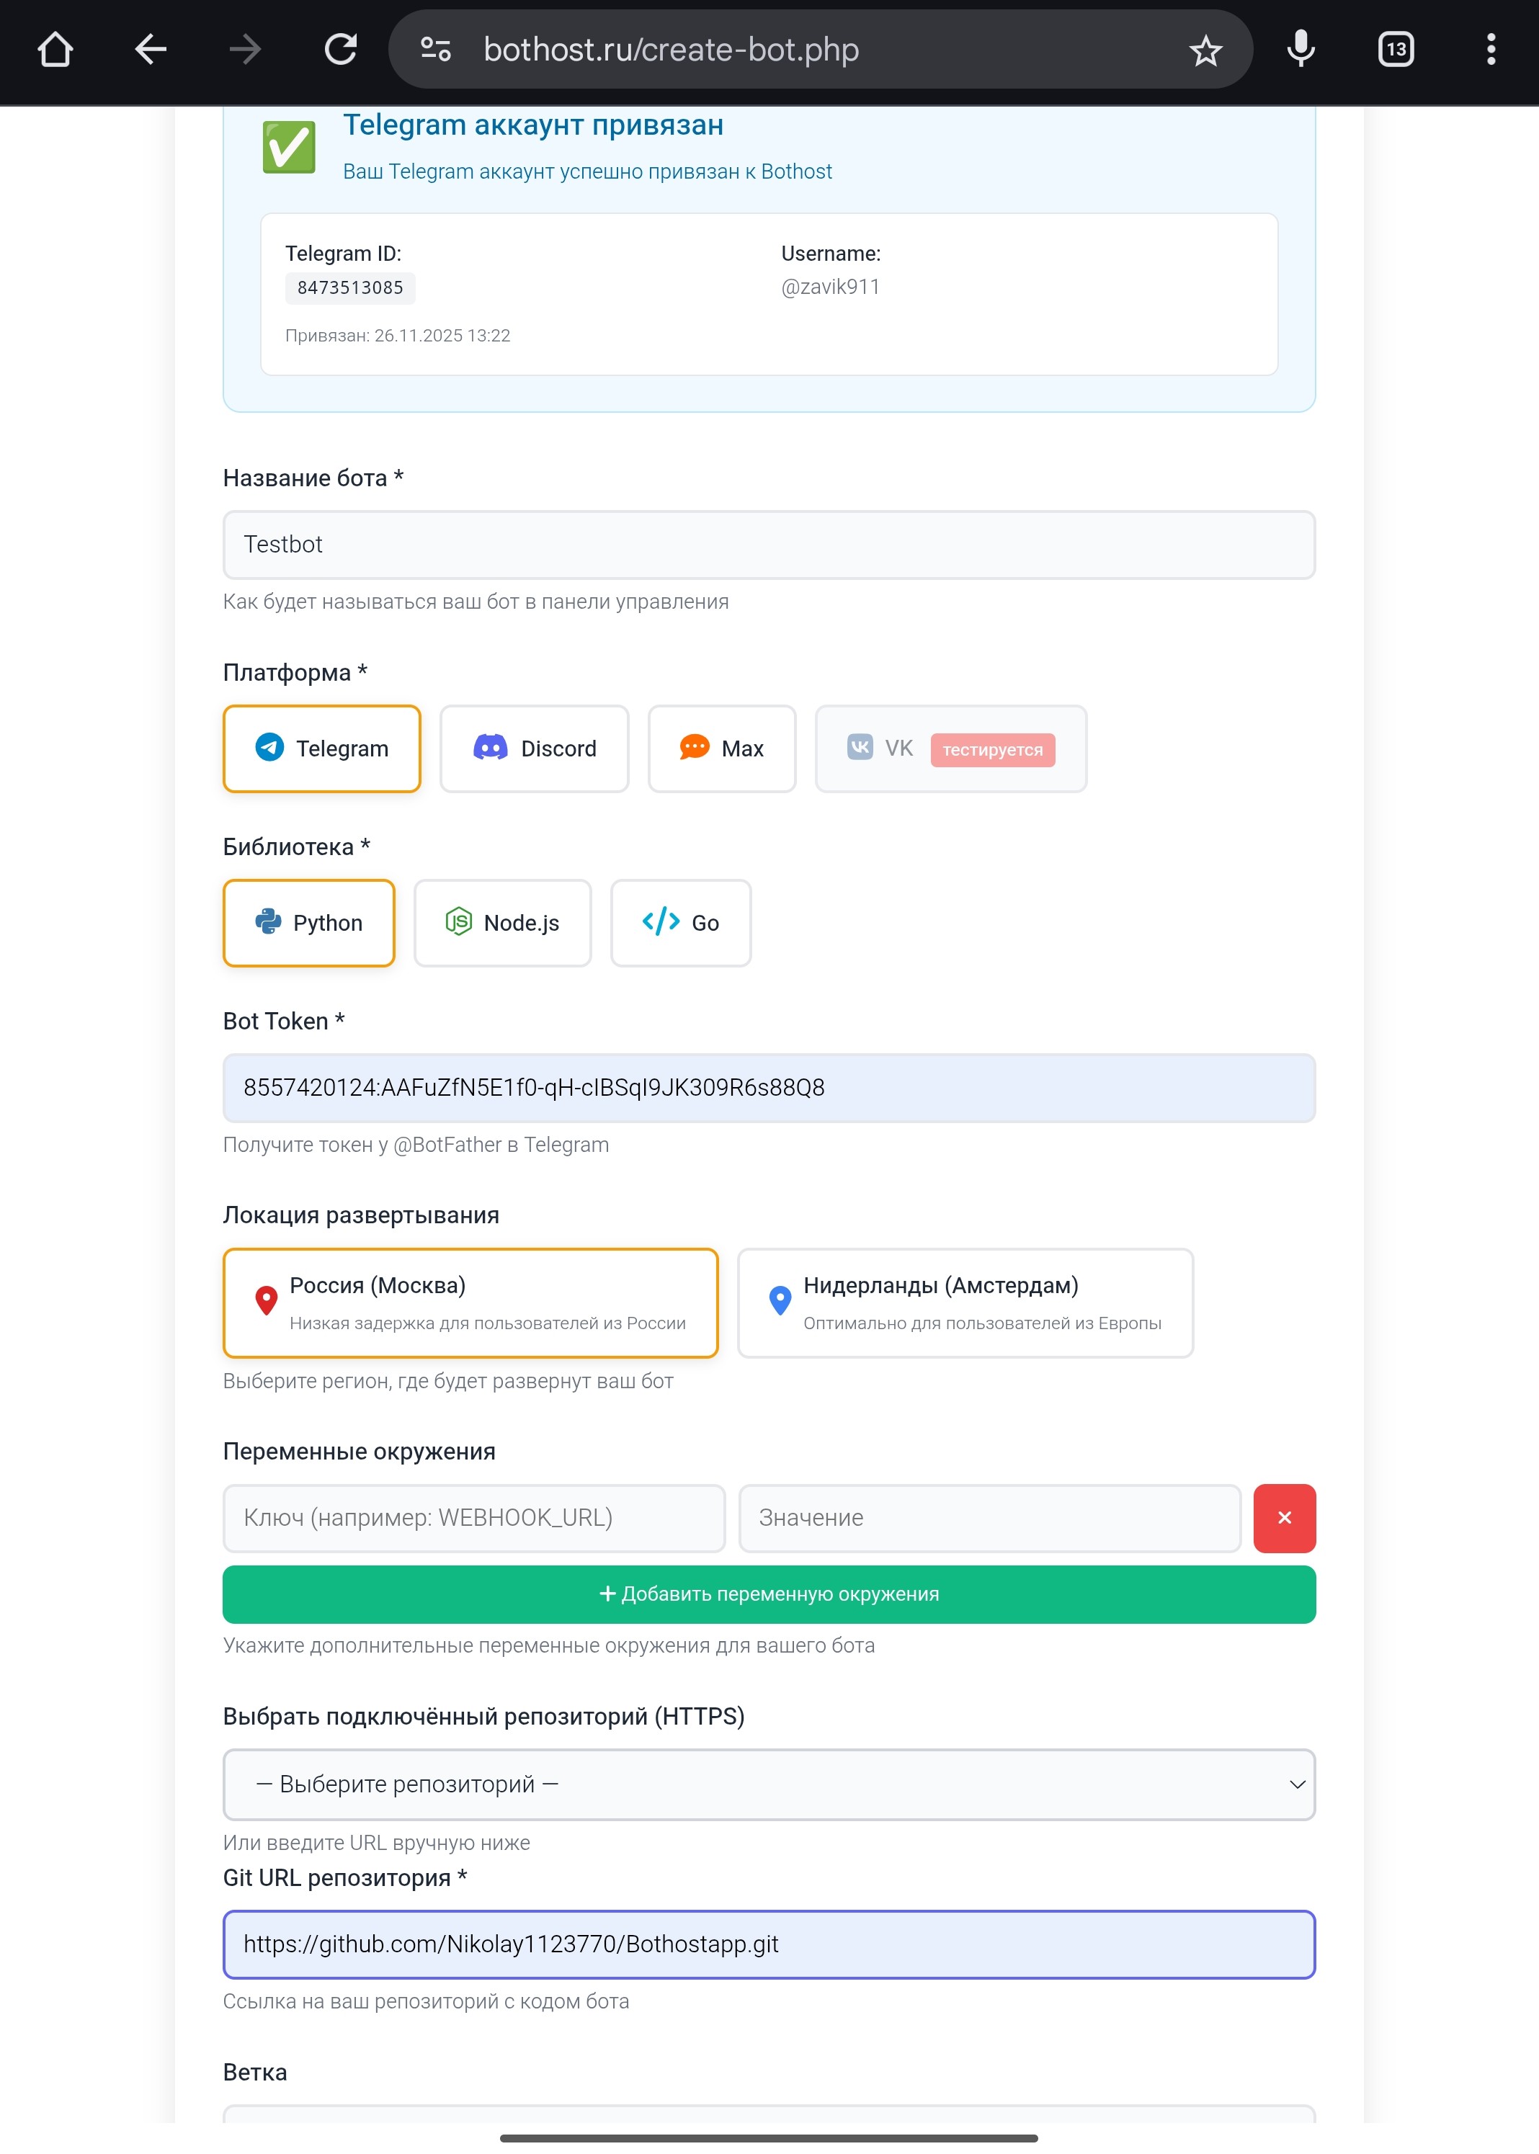Expand the Chrome three-dot menu

(1490, 49)
